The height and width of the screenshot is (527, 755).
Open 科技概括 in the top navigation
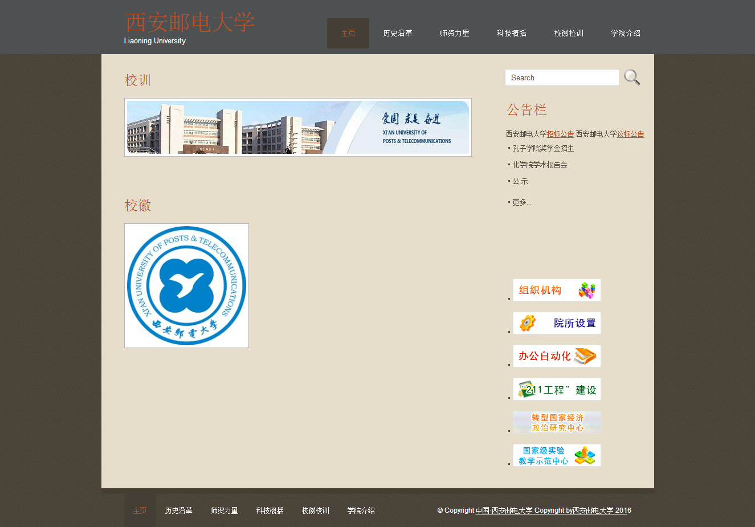coord(512,34)
